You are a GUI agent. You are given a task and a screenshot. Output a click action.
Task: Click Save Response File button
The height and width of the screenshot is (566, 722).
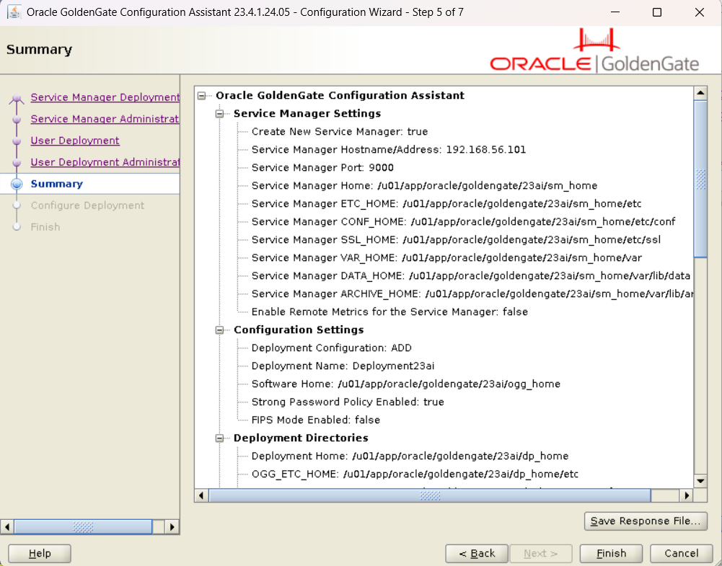(645, 521)
